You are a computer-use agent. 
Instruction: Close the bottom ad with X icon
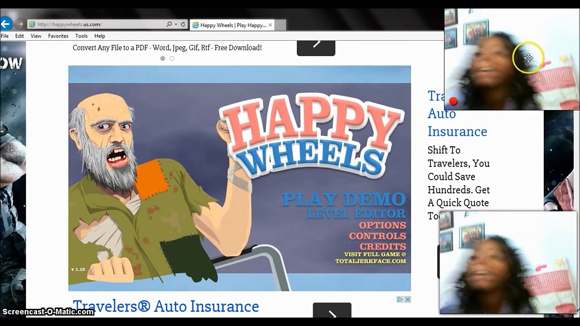pyautogui.click(x=407, y=299)
